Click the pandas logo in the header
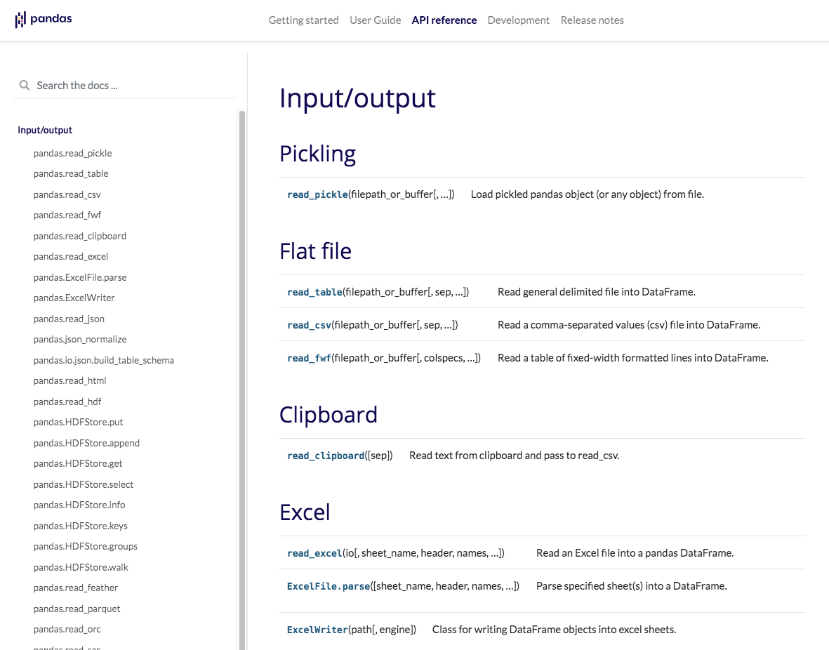Screen dimensions: 829x650 tap(44, 20)
